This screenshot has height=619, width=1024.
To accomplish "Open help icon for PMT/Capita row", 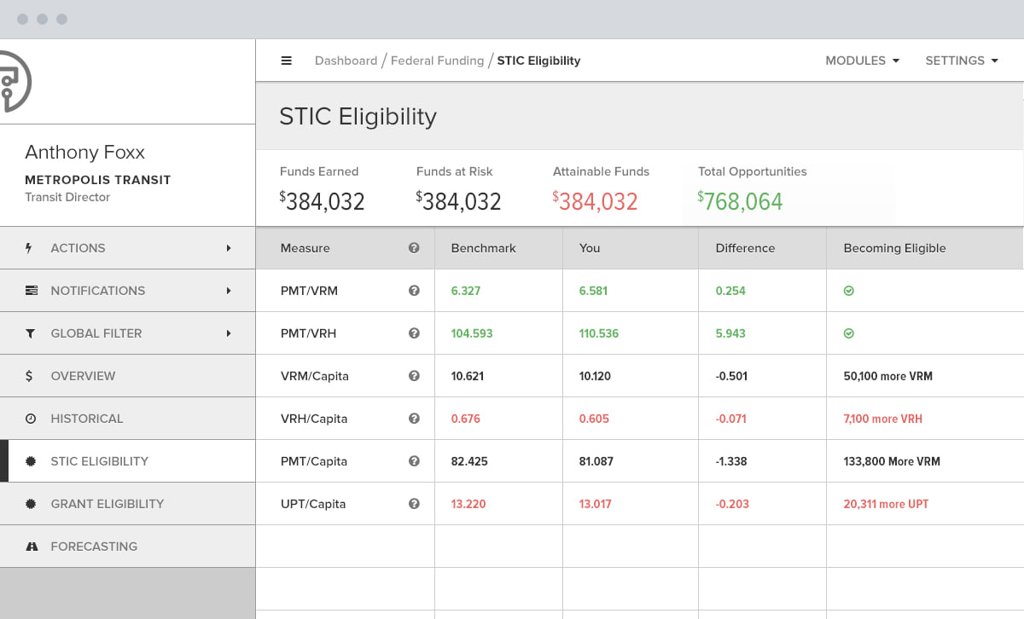I will [414, 461].
